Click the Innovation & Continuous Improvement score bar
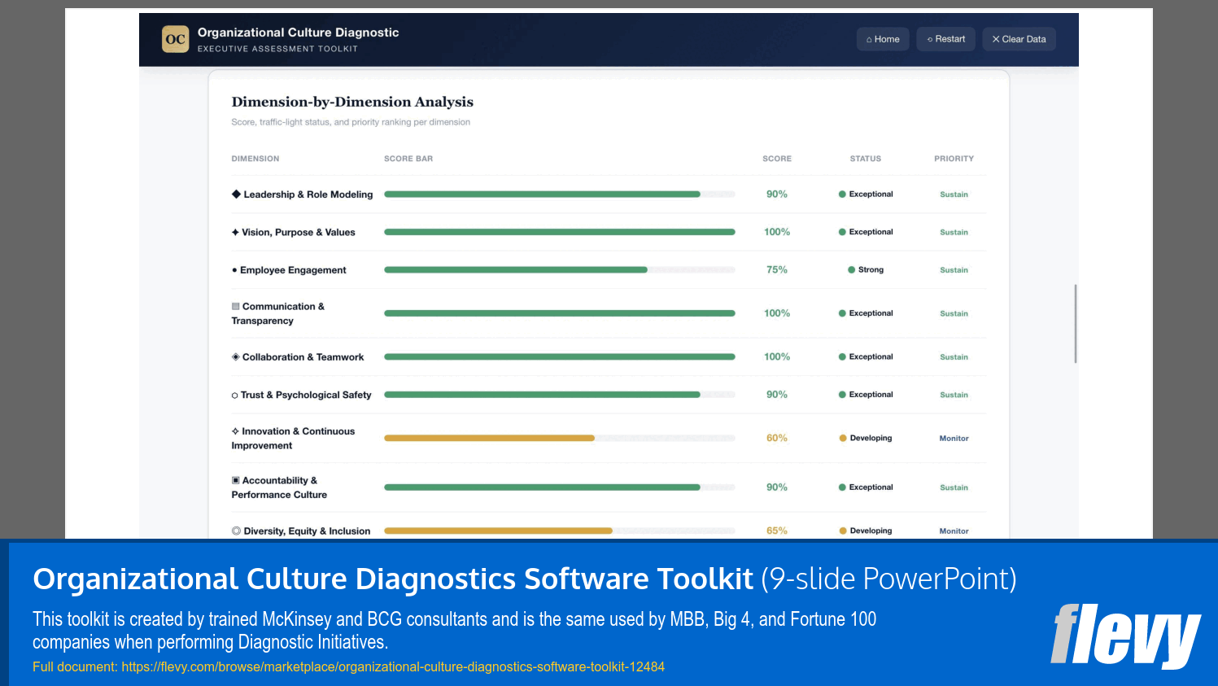This screenshot has height=686, width=1218. pyautogui.click(x=560, y=438)
